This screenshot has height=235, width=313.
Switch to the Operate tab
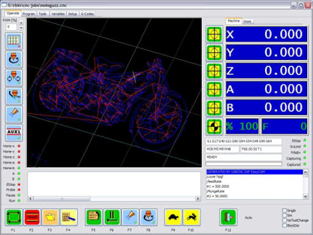click(13, 13)
